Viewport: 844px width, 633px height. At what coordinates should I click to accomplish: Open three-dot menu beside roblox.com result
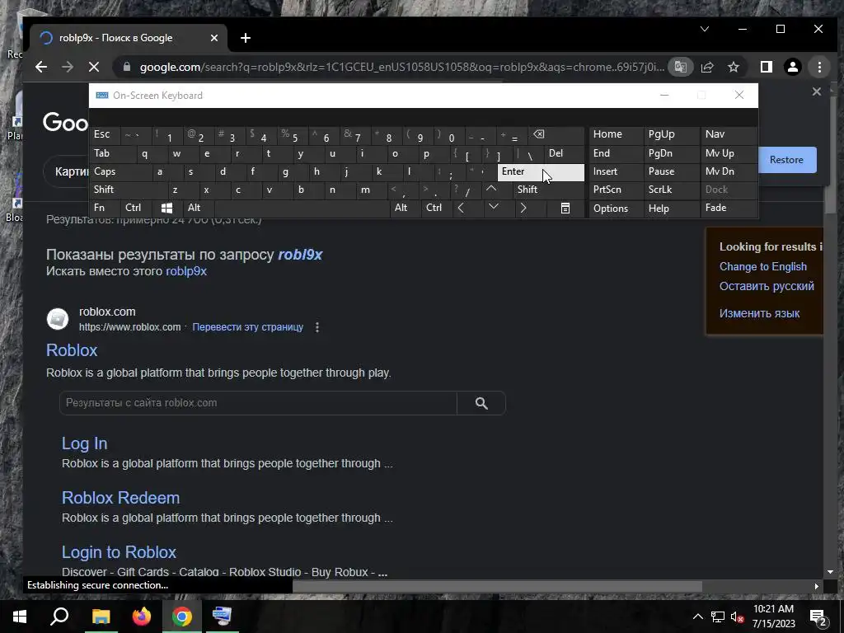(317, 327)
